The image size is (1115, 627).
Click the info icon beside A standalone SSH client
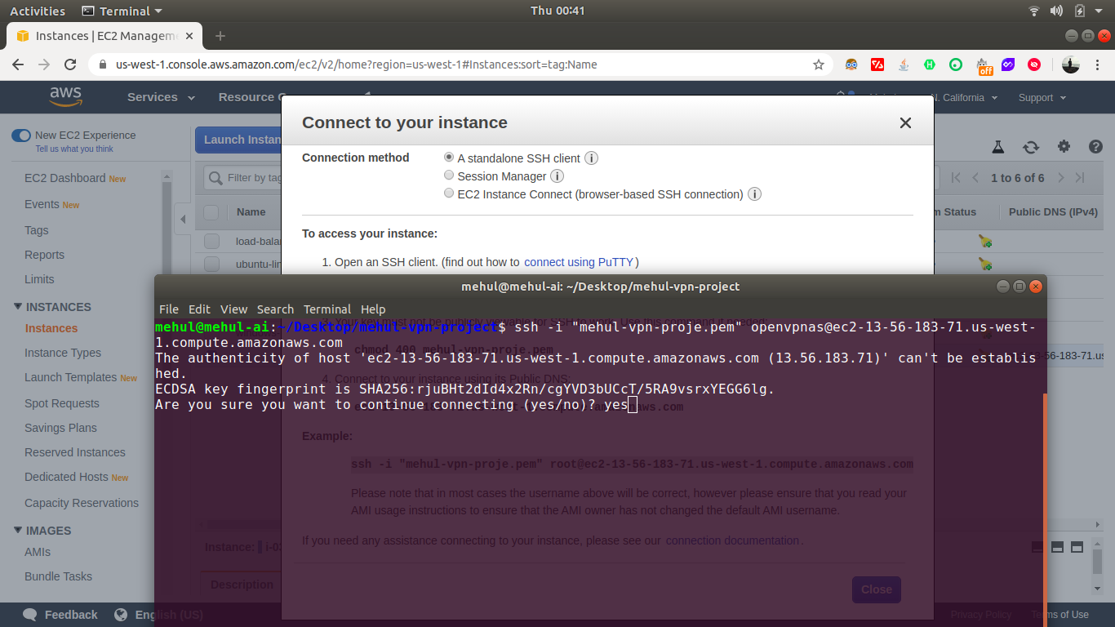point(591,158)
